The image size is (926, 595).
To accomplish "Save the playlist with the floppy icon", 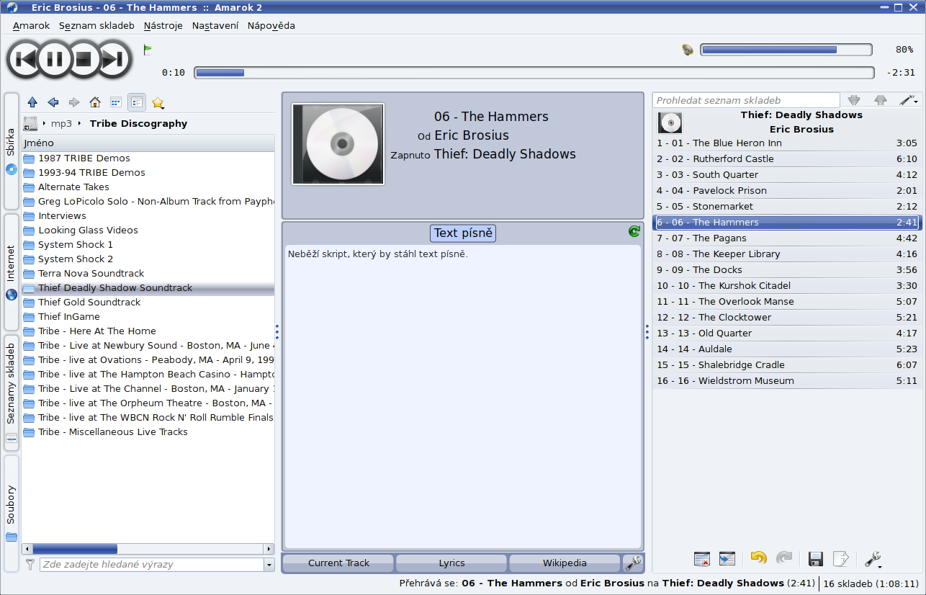I will pyautogui.click(x=815, y=558).
